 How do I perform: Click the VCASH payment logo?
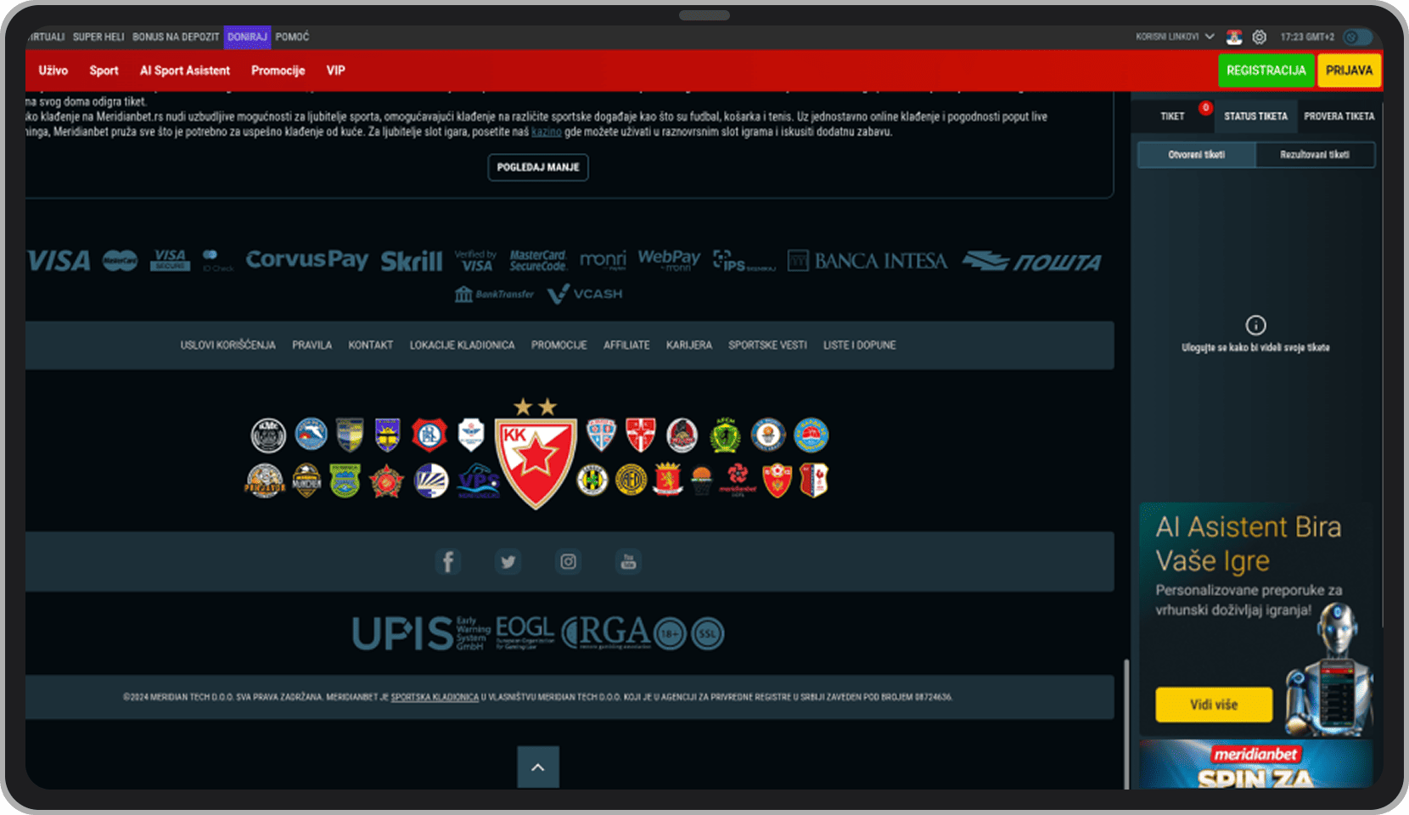click(585, 294)
